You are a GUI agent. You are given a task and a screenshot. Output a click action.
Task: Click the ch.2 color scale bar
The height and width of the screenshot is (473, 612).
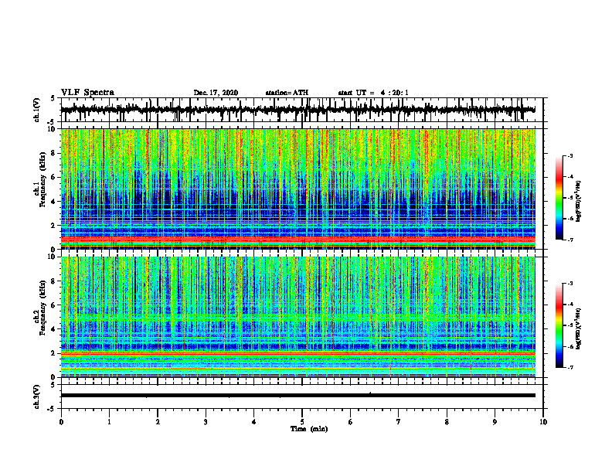559,325
